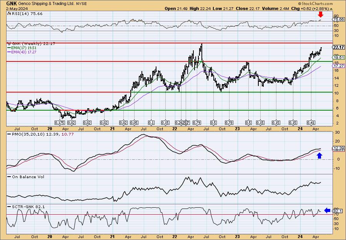Click the 19.51 EMA tag on the price axis
346x240 pixels.
coord(338,57)
